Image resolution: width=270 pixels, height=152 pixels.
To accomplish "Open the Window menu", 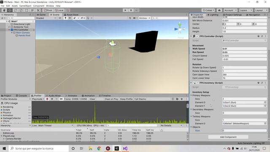I will point(50,6).
